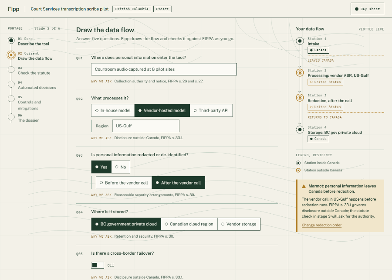Click the 'Station outside Canada' legend icon
This screenshot has width=392, height=280.
click(298, 170)
